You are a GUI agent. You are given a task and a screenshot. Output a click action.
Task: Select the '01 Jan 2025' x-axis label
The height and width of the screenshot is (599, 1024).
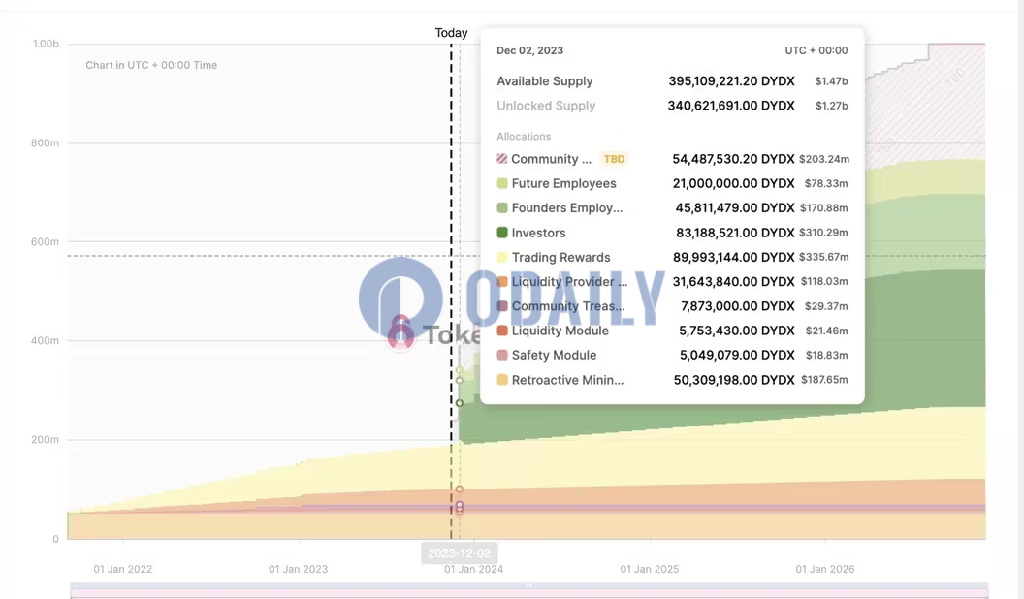tap(649, 569)
